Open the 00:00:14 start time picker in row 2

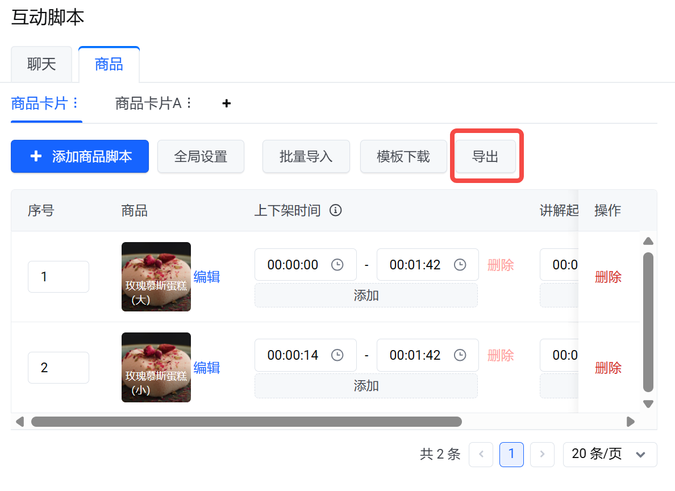click(306, 355)
